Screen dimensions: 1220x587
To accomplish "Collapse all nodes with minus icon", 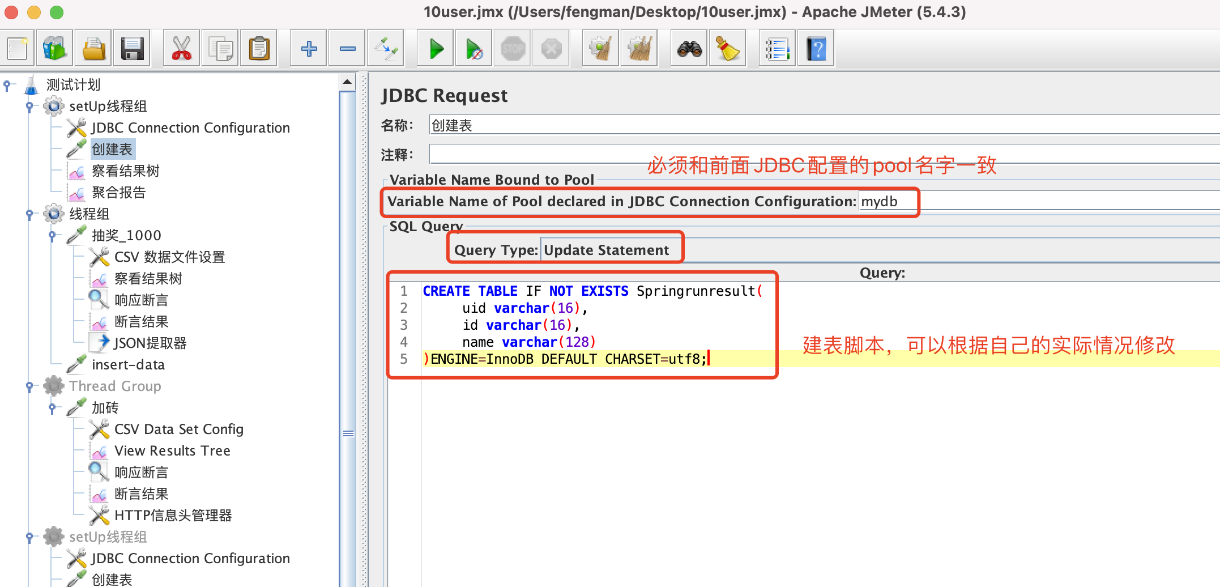I will [347, 49].
